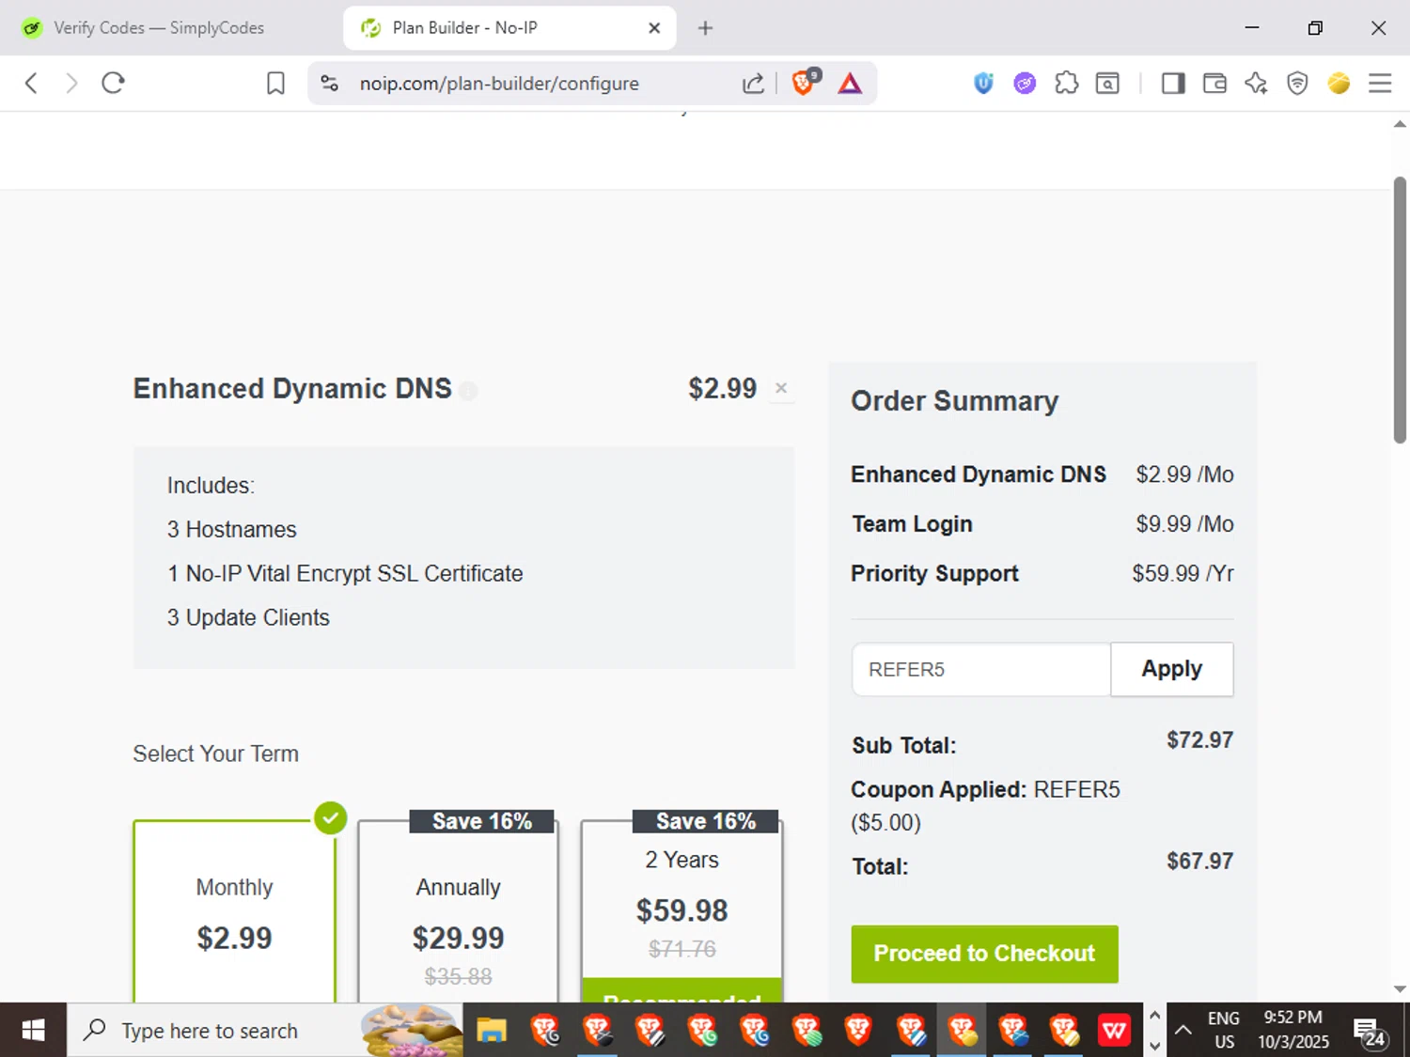1410x1057 pixels.
Task: Choose the 2 Years $59.98 term card
Action: pyautogui.click(x=681, y=907)
